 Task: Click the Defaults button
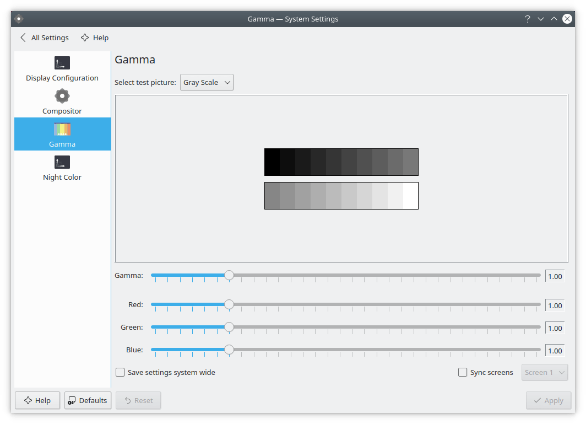coord(88,400)
